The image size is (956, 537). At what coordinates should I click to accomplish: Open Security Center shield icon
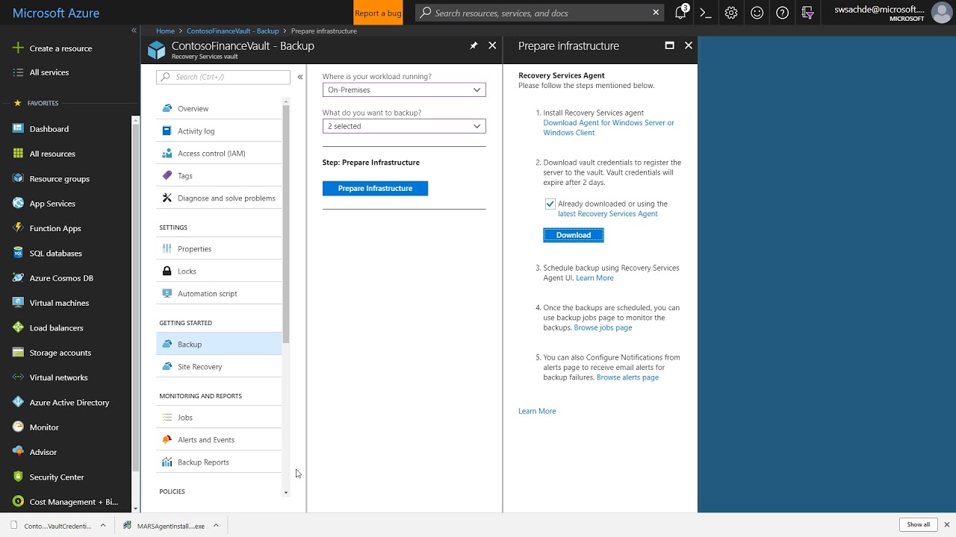pos(18,477)
